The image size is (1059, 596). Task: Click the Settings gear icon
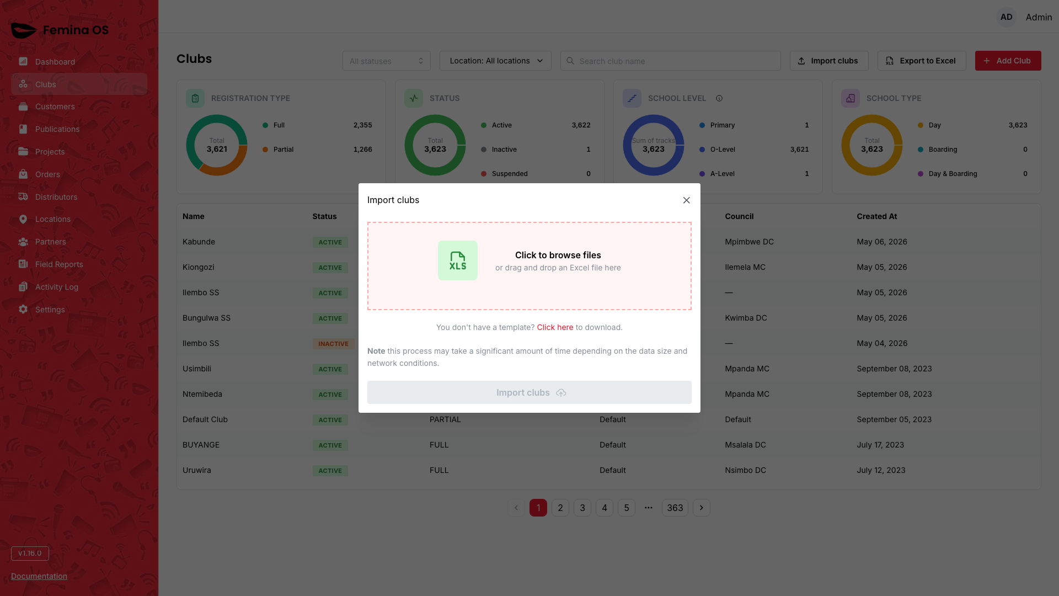point(23,309)
